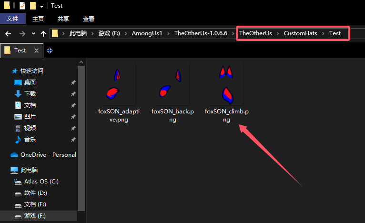This screenshot has height=223, width=365.
Task: Click the foxSON_climb.png file name
Action: (226, 115)
